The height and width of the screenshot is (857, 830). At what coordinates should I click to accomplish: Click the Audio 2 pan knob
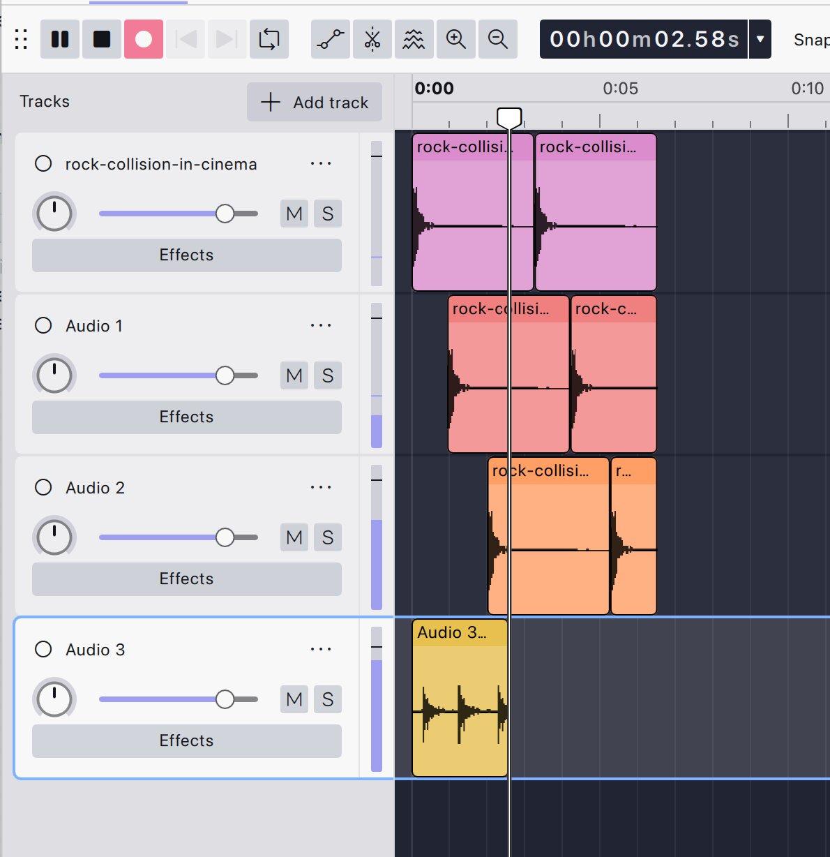[54, 537]
